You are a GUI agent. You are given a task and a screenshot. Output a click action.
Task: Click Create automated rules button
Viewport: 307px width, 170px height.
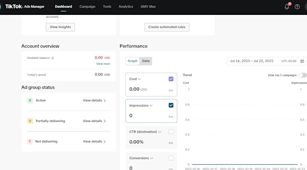coord(167,27)
